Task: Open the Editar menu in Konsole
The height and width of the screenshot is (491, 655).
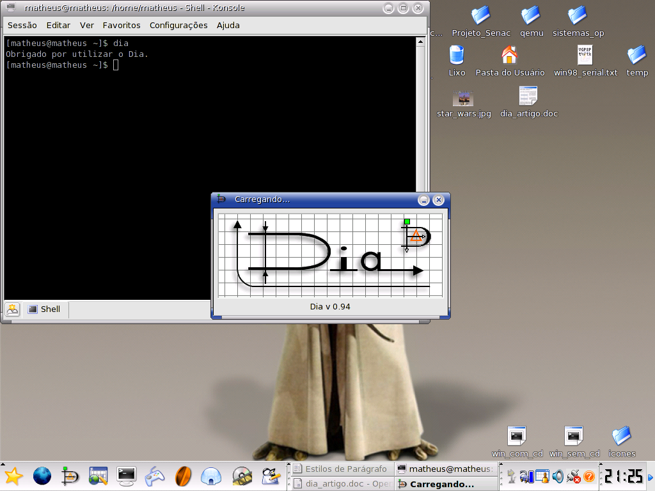Action: tap(58, 26)
